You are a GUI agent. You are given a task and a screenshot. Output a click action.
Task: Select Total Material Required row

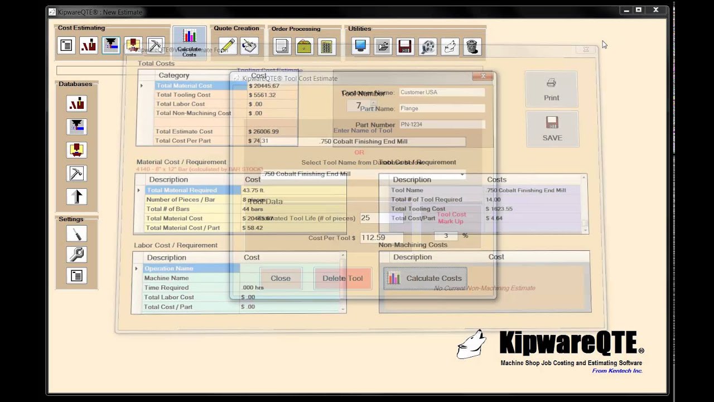(240, 190)
